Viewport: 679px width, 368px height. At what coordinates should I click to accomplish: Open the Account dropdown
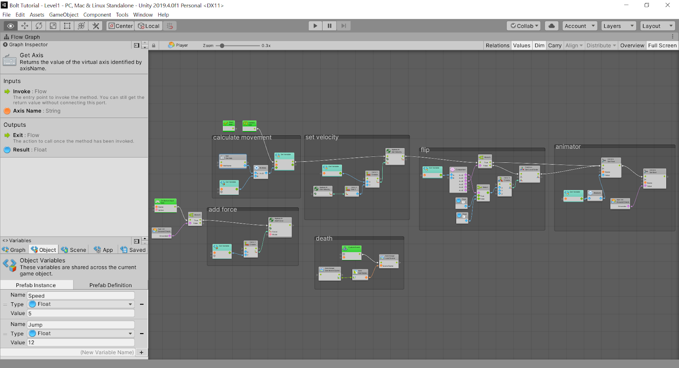580,26
